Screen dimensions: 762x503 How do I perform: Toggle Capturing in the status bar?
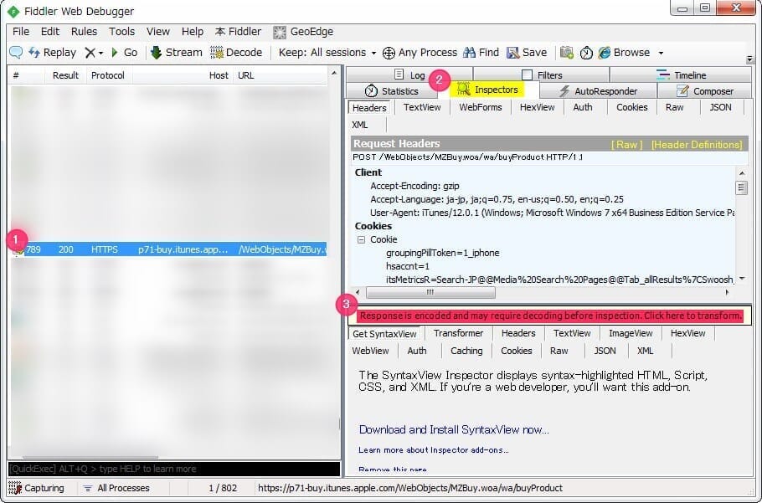[x=40, y=488]
